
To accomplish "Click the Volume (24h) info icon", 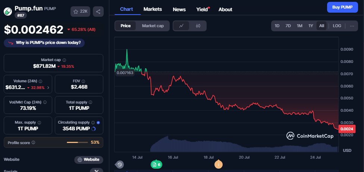I will pyautogui.click(x=40, y=81).
